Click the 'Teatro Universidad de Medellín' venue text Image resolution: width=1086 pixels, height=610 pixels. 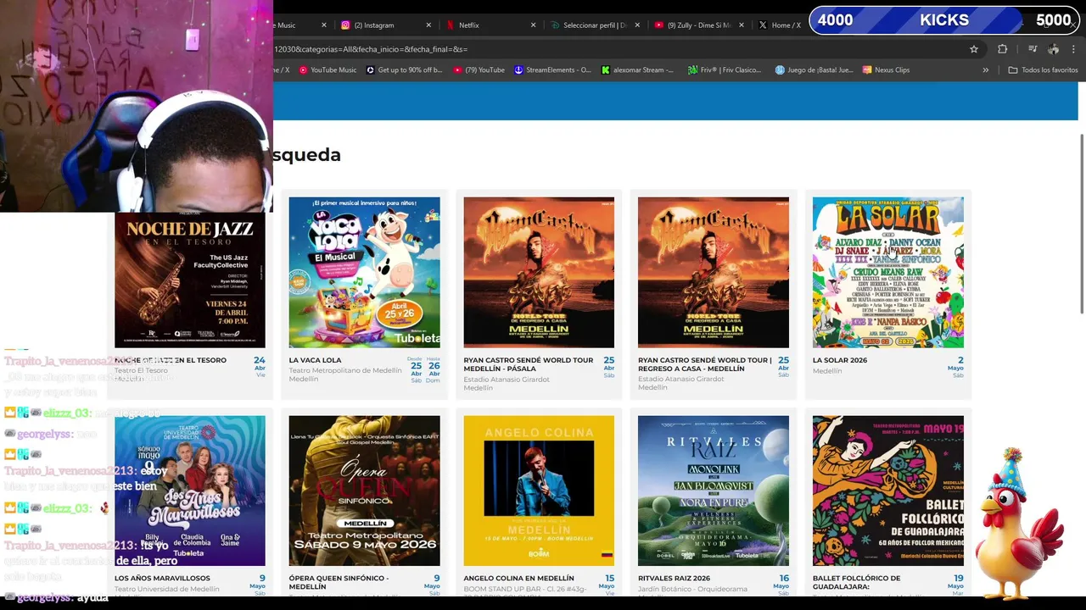click(167, 589)
